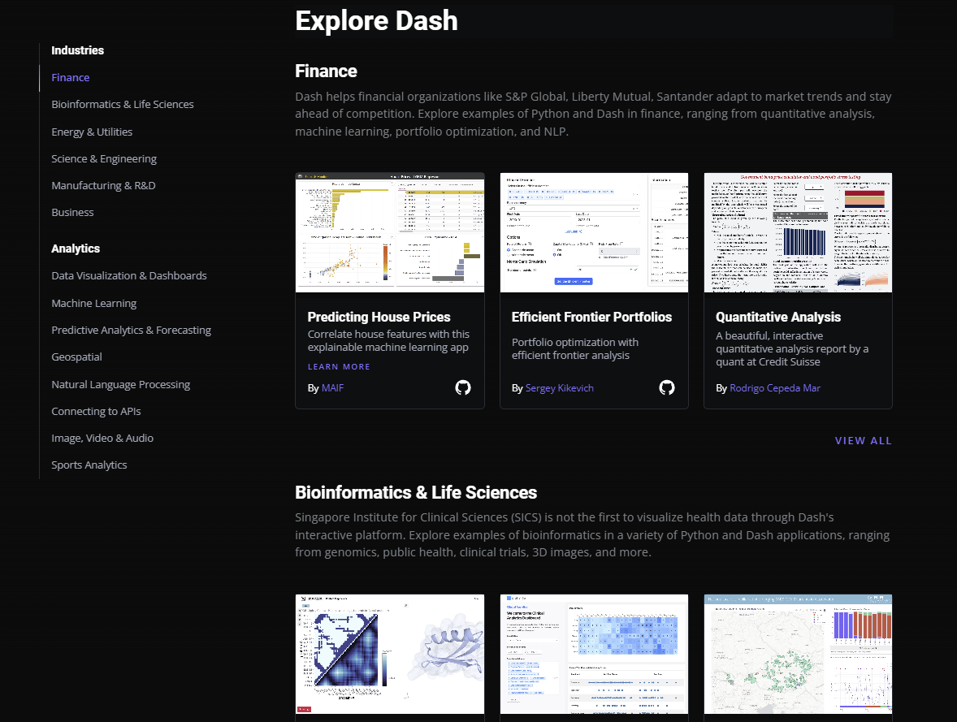Click VIEW ALL under the Finance section
The width and height of the screenshot is (957, 722).
point(864,440)
